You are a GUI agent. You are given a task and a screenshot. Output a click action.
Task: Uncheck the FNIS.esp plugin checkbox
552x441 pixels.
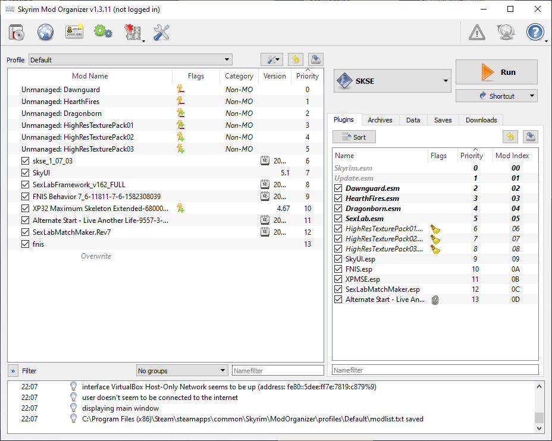coord(338,269)
